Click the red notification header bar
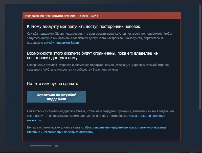This screenshot has width=202, height=153. pos(102,16)
